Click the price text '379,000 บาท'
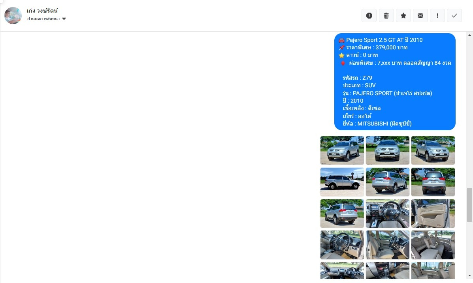473x283 pixels. 392,47
